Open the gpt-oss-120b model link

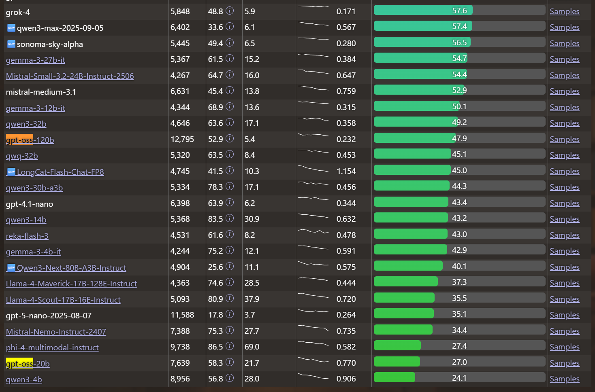click(30, 140)
